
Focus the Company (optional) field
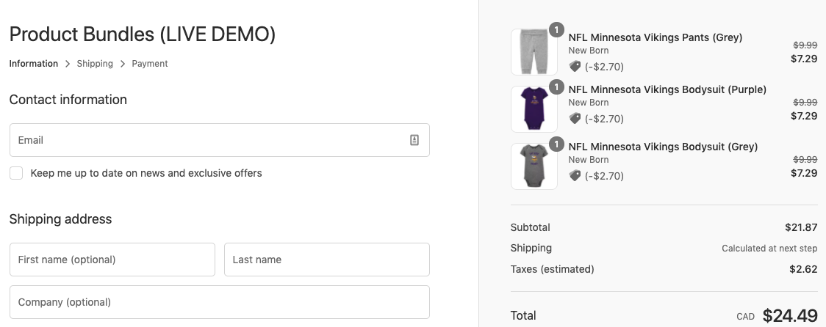(x=220, y=302)
